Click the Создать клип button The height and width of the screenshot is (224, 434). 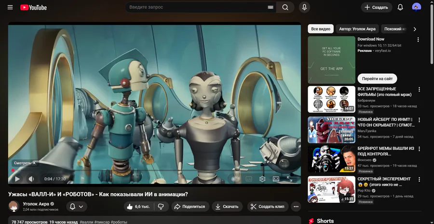[268, 207]
